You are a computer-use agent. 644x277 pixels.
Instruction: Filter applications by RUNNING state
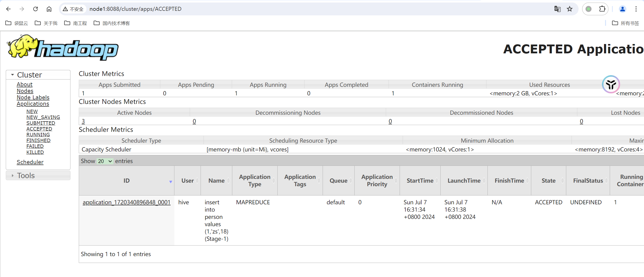(38, 135)
